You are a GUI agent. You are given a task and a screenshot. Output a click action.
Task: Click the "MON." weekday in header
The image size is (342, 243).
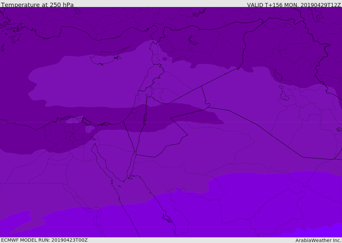click(290, 5)
